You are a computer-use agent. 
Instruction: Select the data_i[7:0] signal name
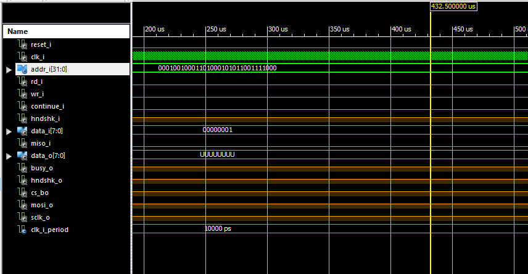[x=47, y=131]
